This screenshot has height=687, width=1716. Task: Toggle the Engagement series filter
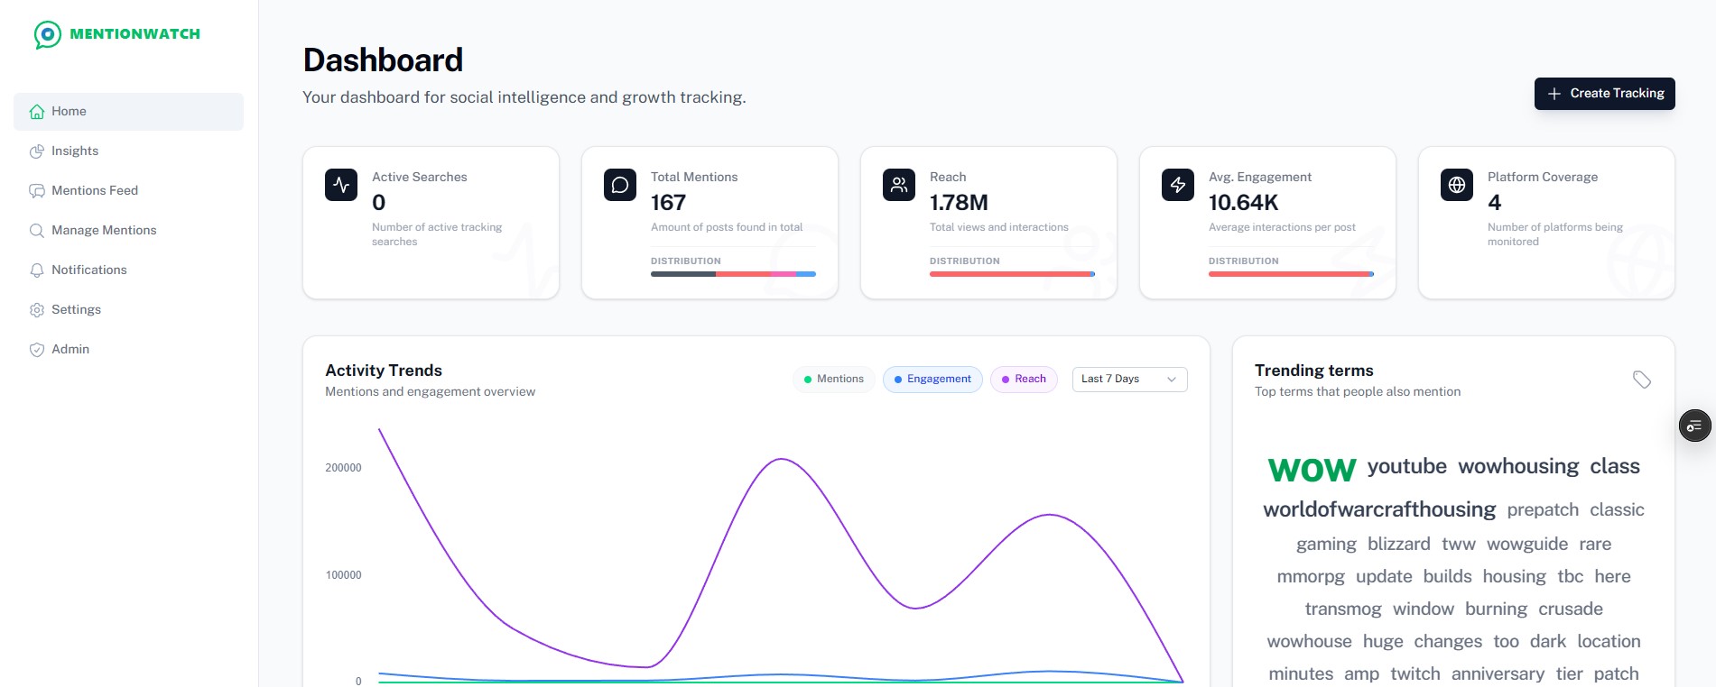pyautogui.click(x=932, y=380)
